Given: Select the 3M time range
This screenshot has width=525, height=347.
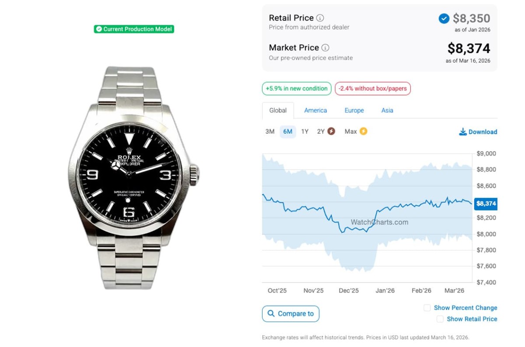Looking at the screenshot, I should (x=270, y=132).
